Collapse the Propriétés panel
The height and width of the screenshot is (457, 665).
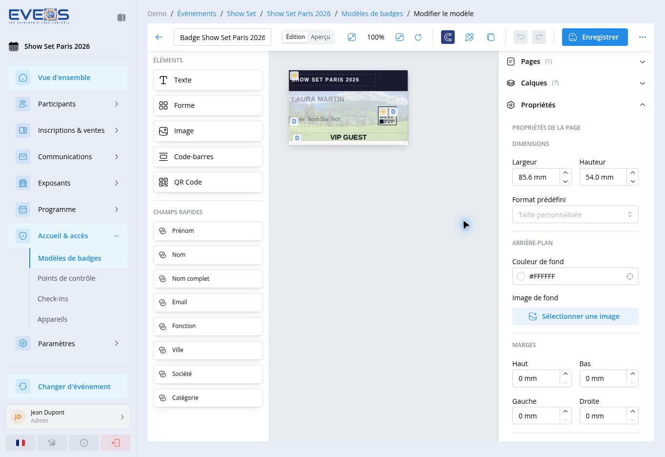[576, 105]
